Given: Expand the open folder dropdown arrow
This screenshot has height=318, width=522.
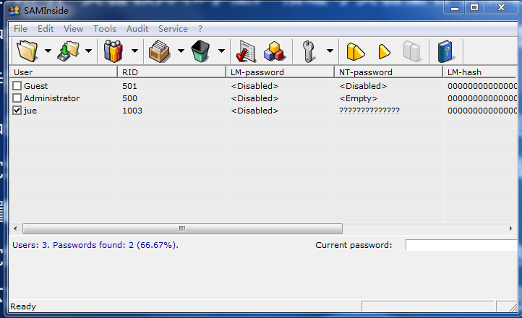Looking at the screenshot, I should pyautogui.click(x=48, y=51).
